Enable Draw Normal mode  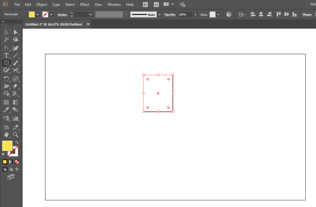(x=5, y=169)
